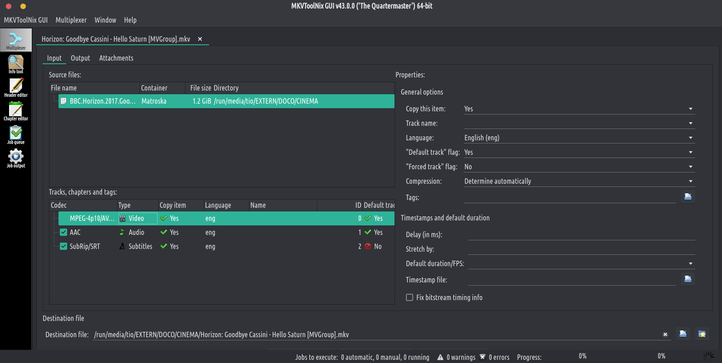Browse for the destination file

(x=683, y=334)
